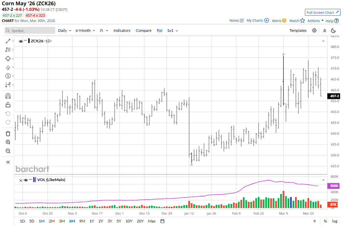
Task: Select the 20Y time range
Action: tap(140, 221)
